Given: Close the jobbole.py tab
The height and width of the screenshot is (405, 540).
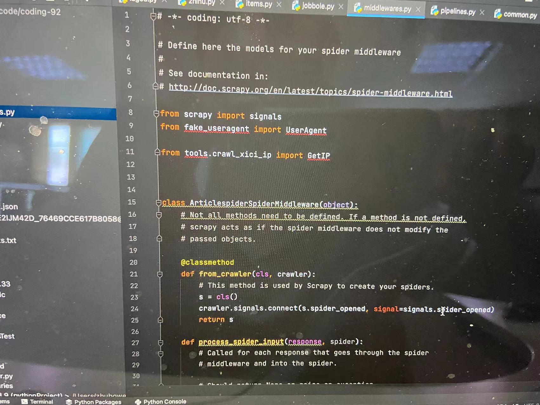Looking at the screenshot, I should (x=341, y=6).
